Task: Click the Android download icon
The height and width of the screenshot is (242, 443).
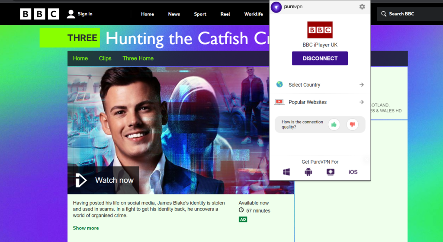Action: point(308,172)
